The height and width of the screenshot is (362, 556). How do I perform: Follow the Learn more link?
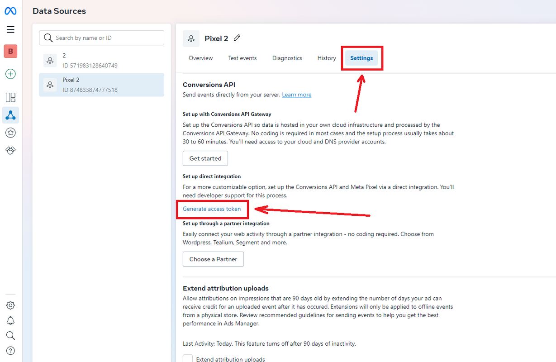pyautogui.click(x=297, y=95)
